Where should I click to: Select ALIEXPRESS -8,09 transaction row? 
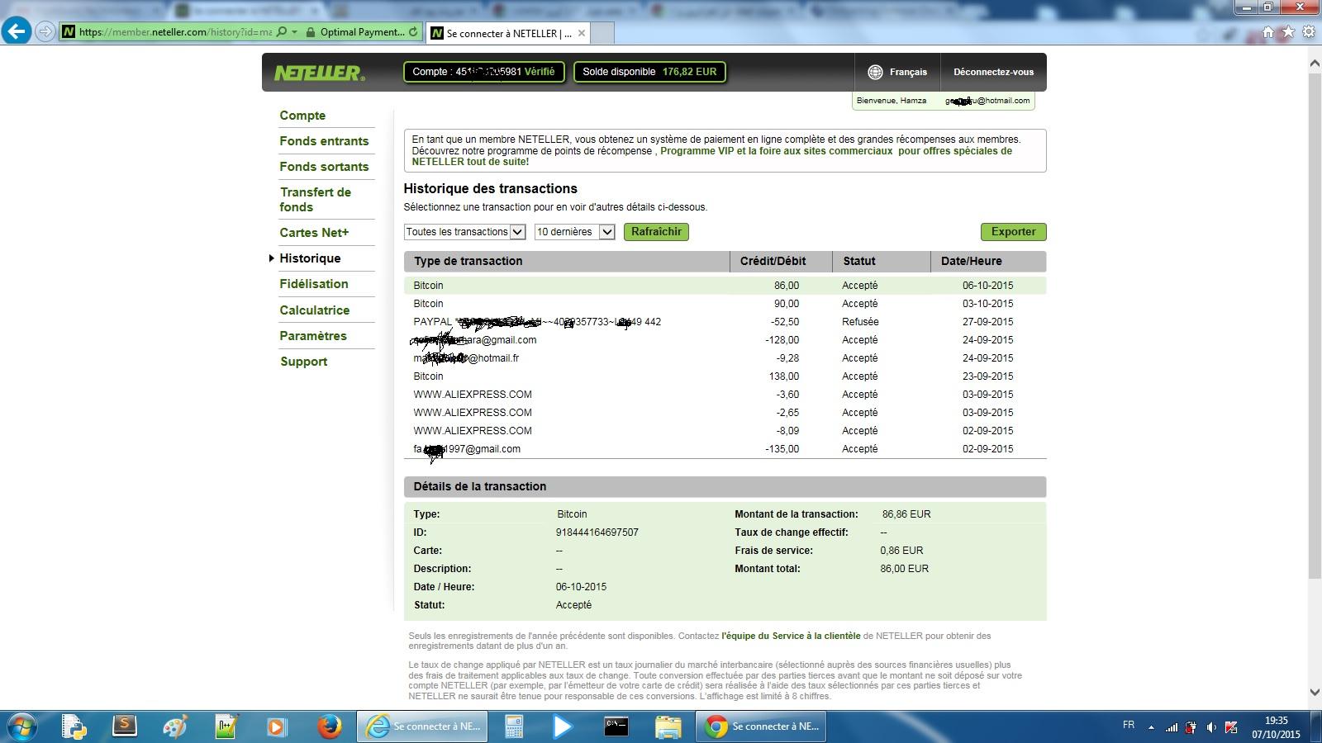coord(725,431)
